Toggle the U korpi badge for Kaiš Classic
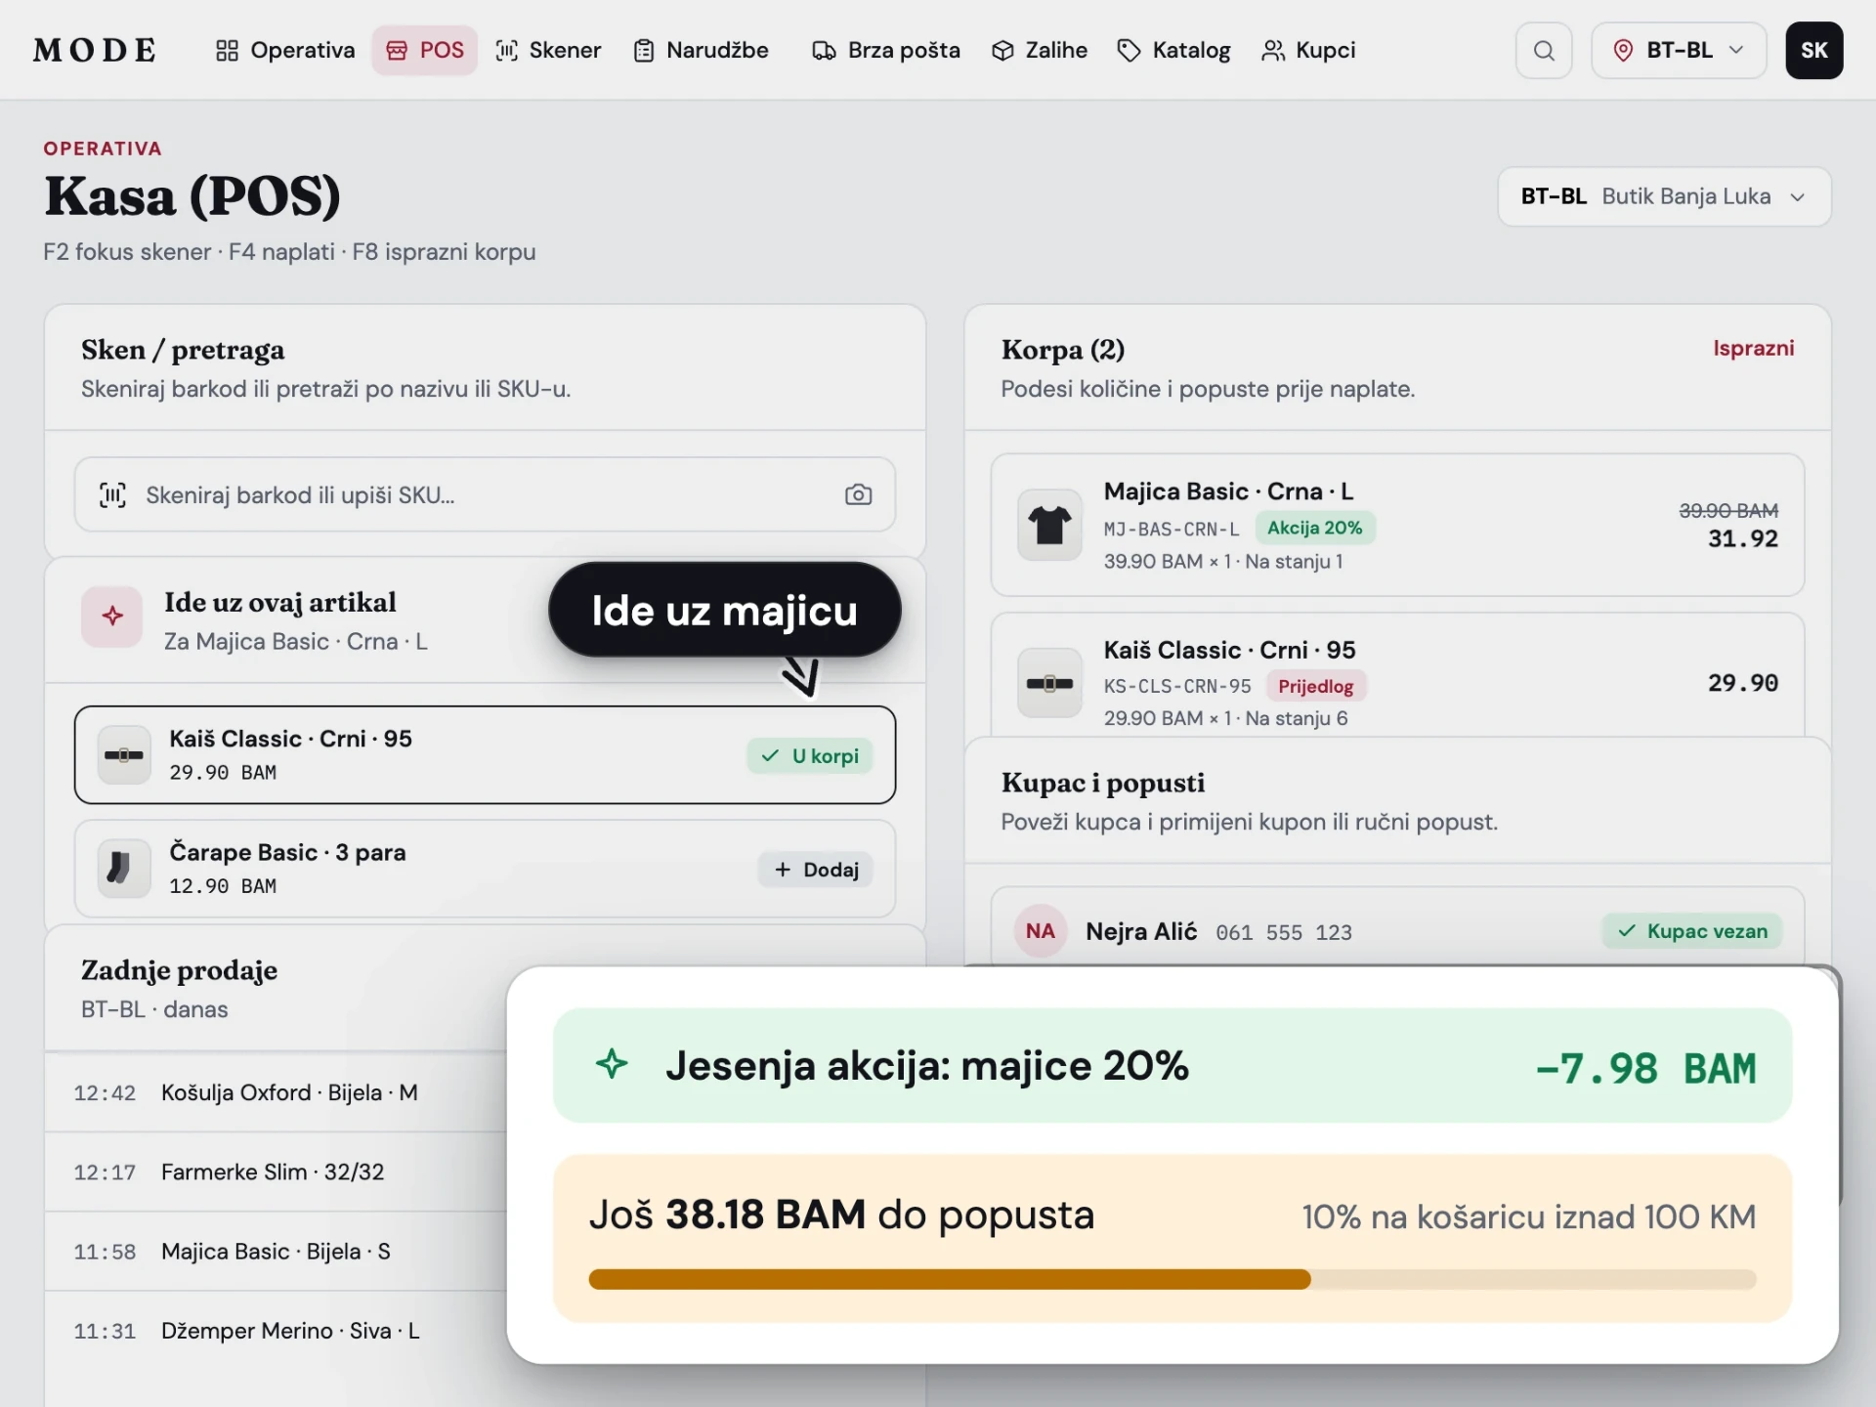Viewport: 1876px width, 1407px height. click(810, 755)
